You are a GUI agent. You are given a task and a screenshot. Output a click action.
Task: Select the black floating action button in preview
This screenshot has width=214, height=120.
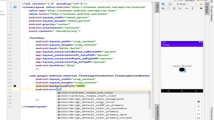point(182,70)
